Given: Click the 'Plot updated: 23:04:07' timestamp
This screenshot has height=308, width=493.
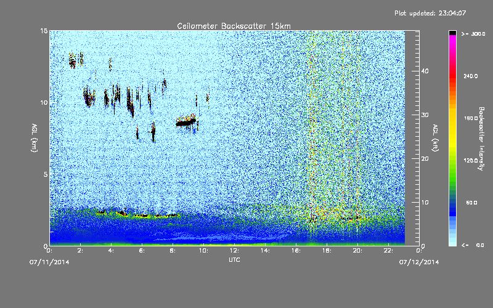Looking at the screenshot, I should pos(430,13).
